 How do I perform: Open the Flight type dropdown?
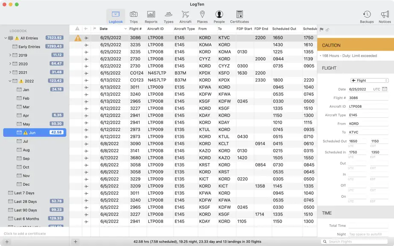tap(369, 81)
